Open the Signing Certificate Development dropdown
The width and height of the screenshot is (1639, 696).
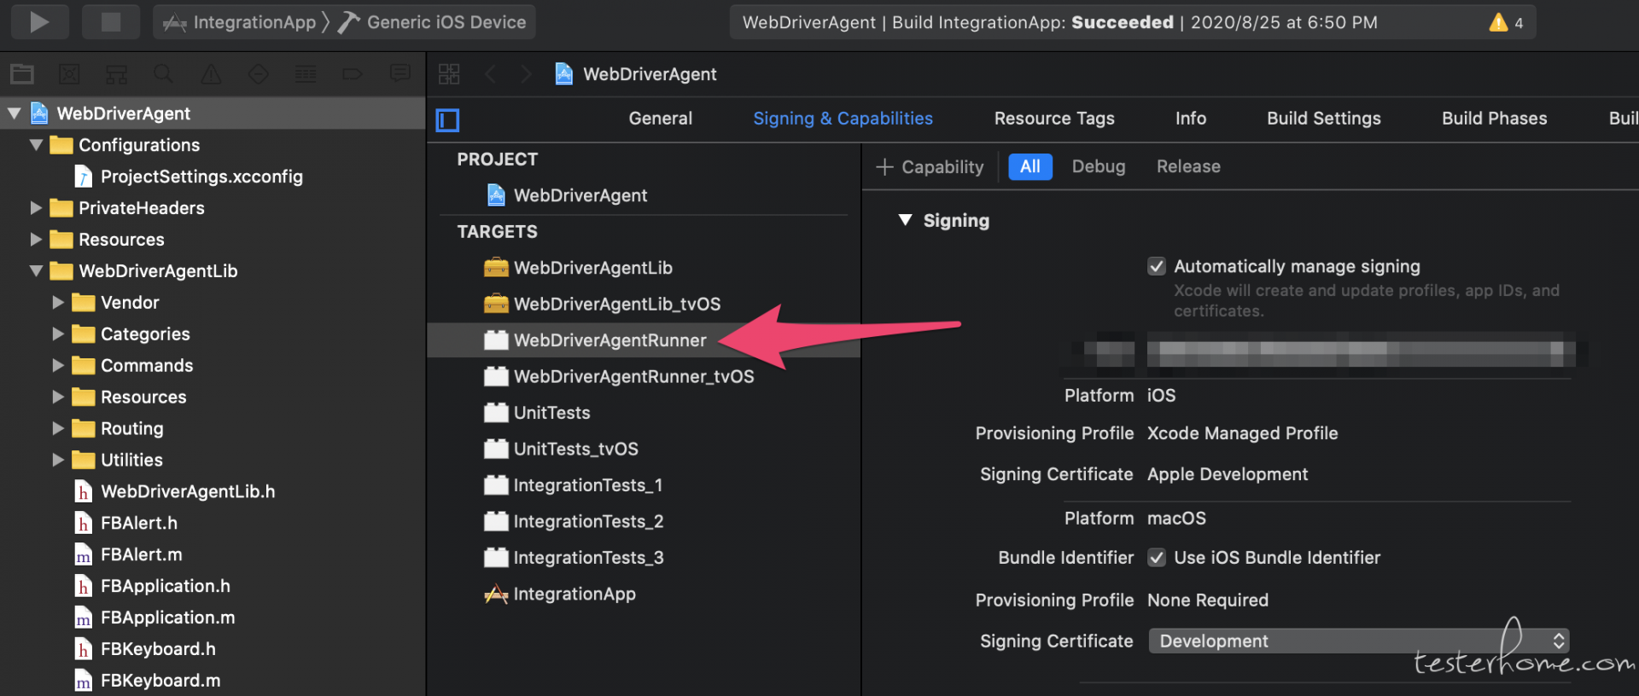coord(1359,641)
